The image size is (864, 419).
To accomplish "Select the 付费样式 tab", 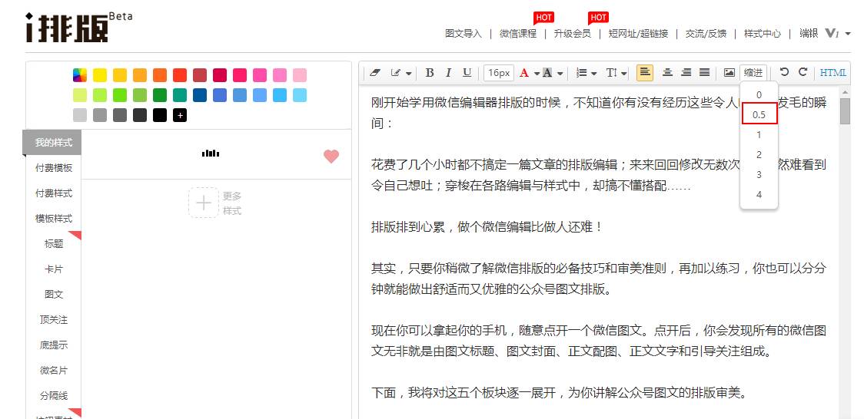I will 54,193.
